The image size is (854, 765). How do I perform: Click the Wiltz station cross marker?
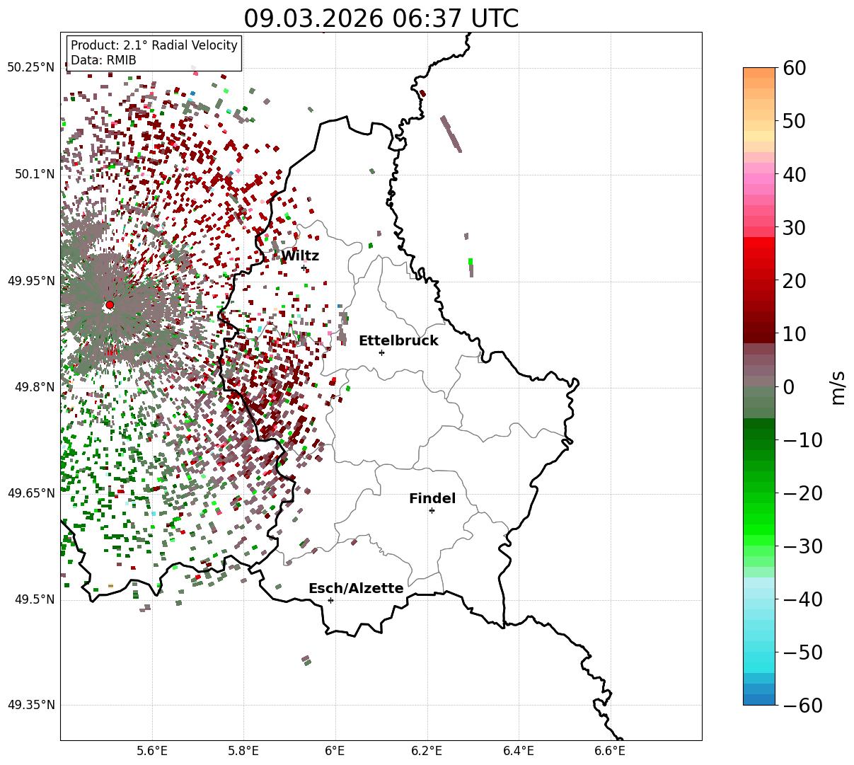[x=304, y=268]
